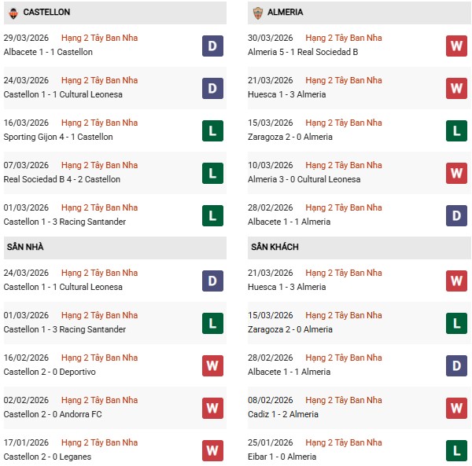Click loss badge for Sporting Gijon 4 - 1 Castellon
This screenshot has height=466, width=472.
[212, 130]
